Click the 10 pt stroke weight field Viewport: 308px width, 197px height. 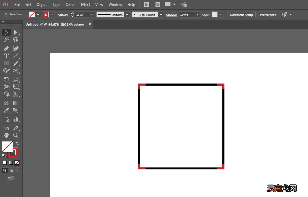tap(82, 15)
